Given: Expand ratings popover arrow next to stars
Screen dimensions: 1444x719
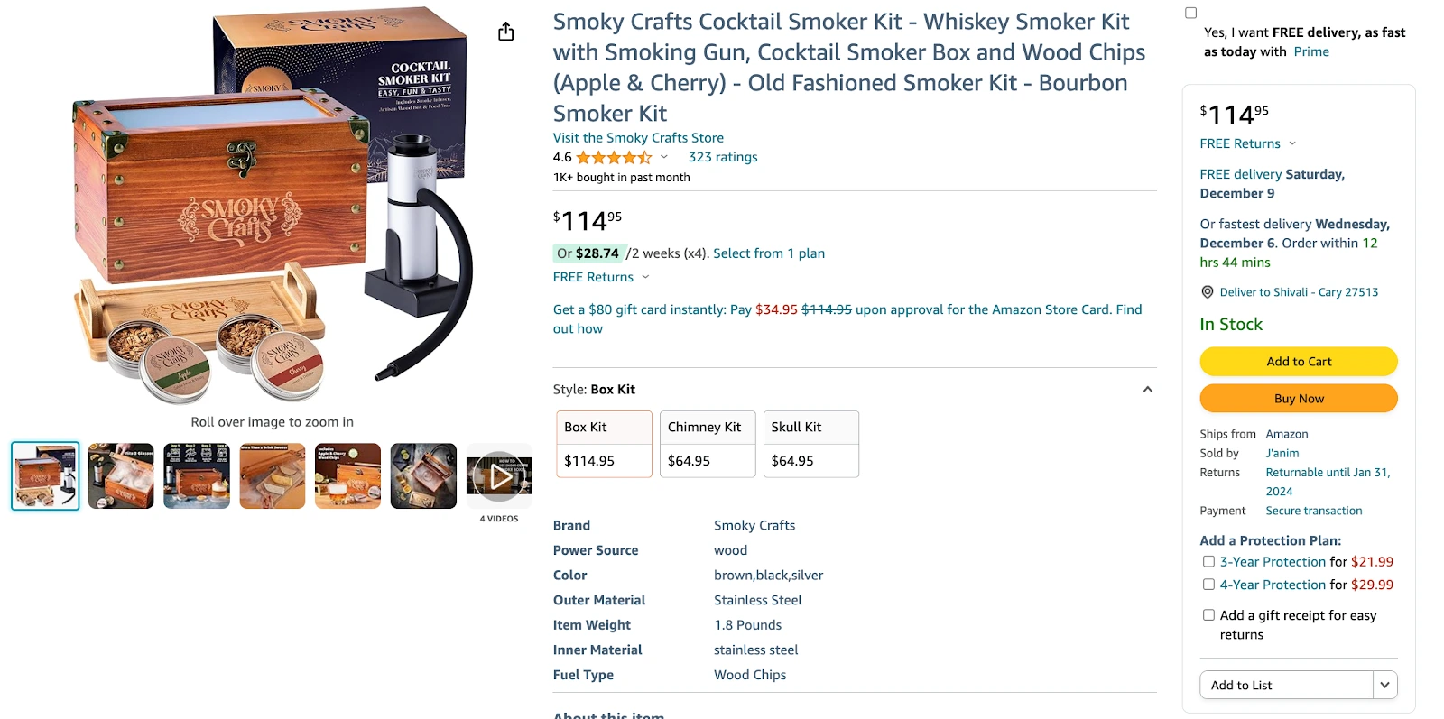Looking at the screenshot, I should coord(664,157).
